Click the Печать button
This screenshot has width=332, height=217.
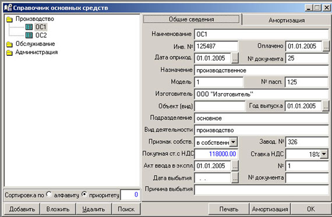pos(229,209)
